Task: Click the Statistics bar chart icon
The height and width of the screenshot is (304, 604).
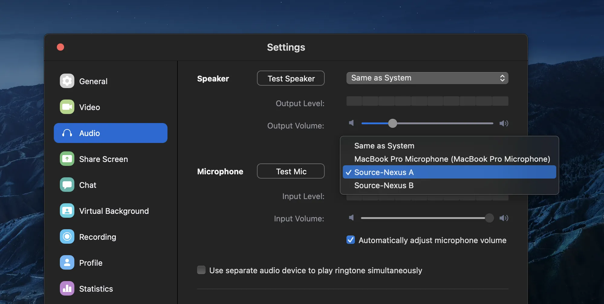Action: point(67,288)
